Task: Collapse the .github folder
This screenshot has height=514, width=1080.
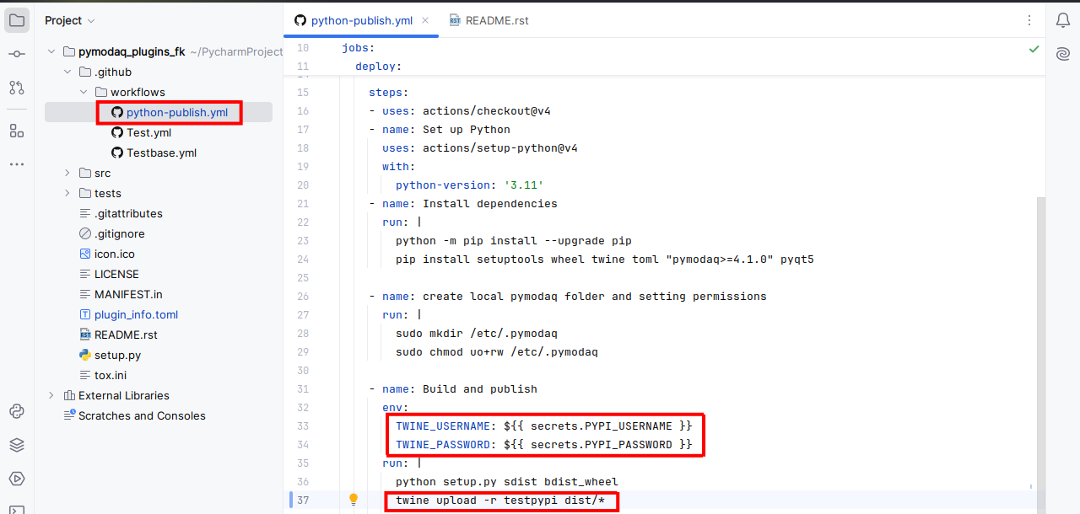Action: [67, 72]
